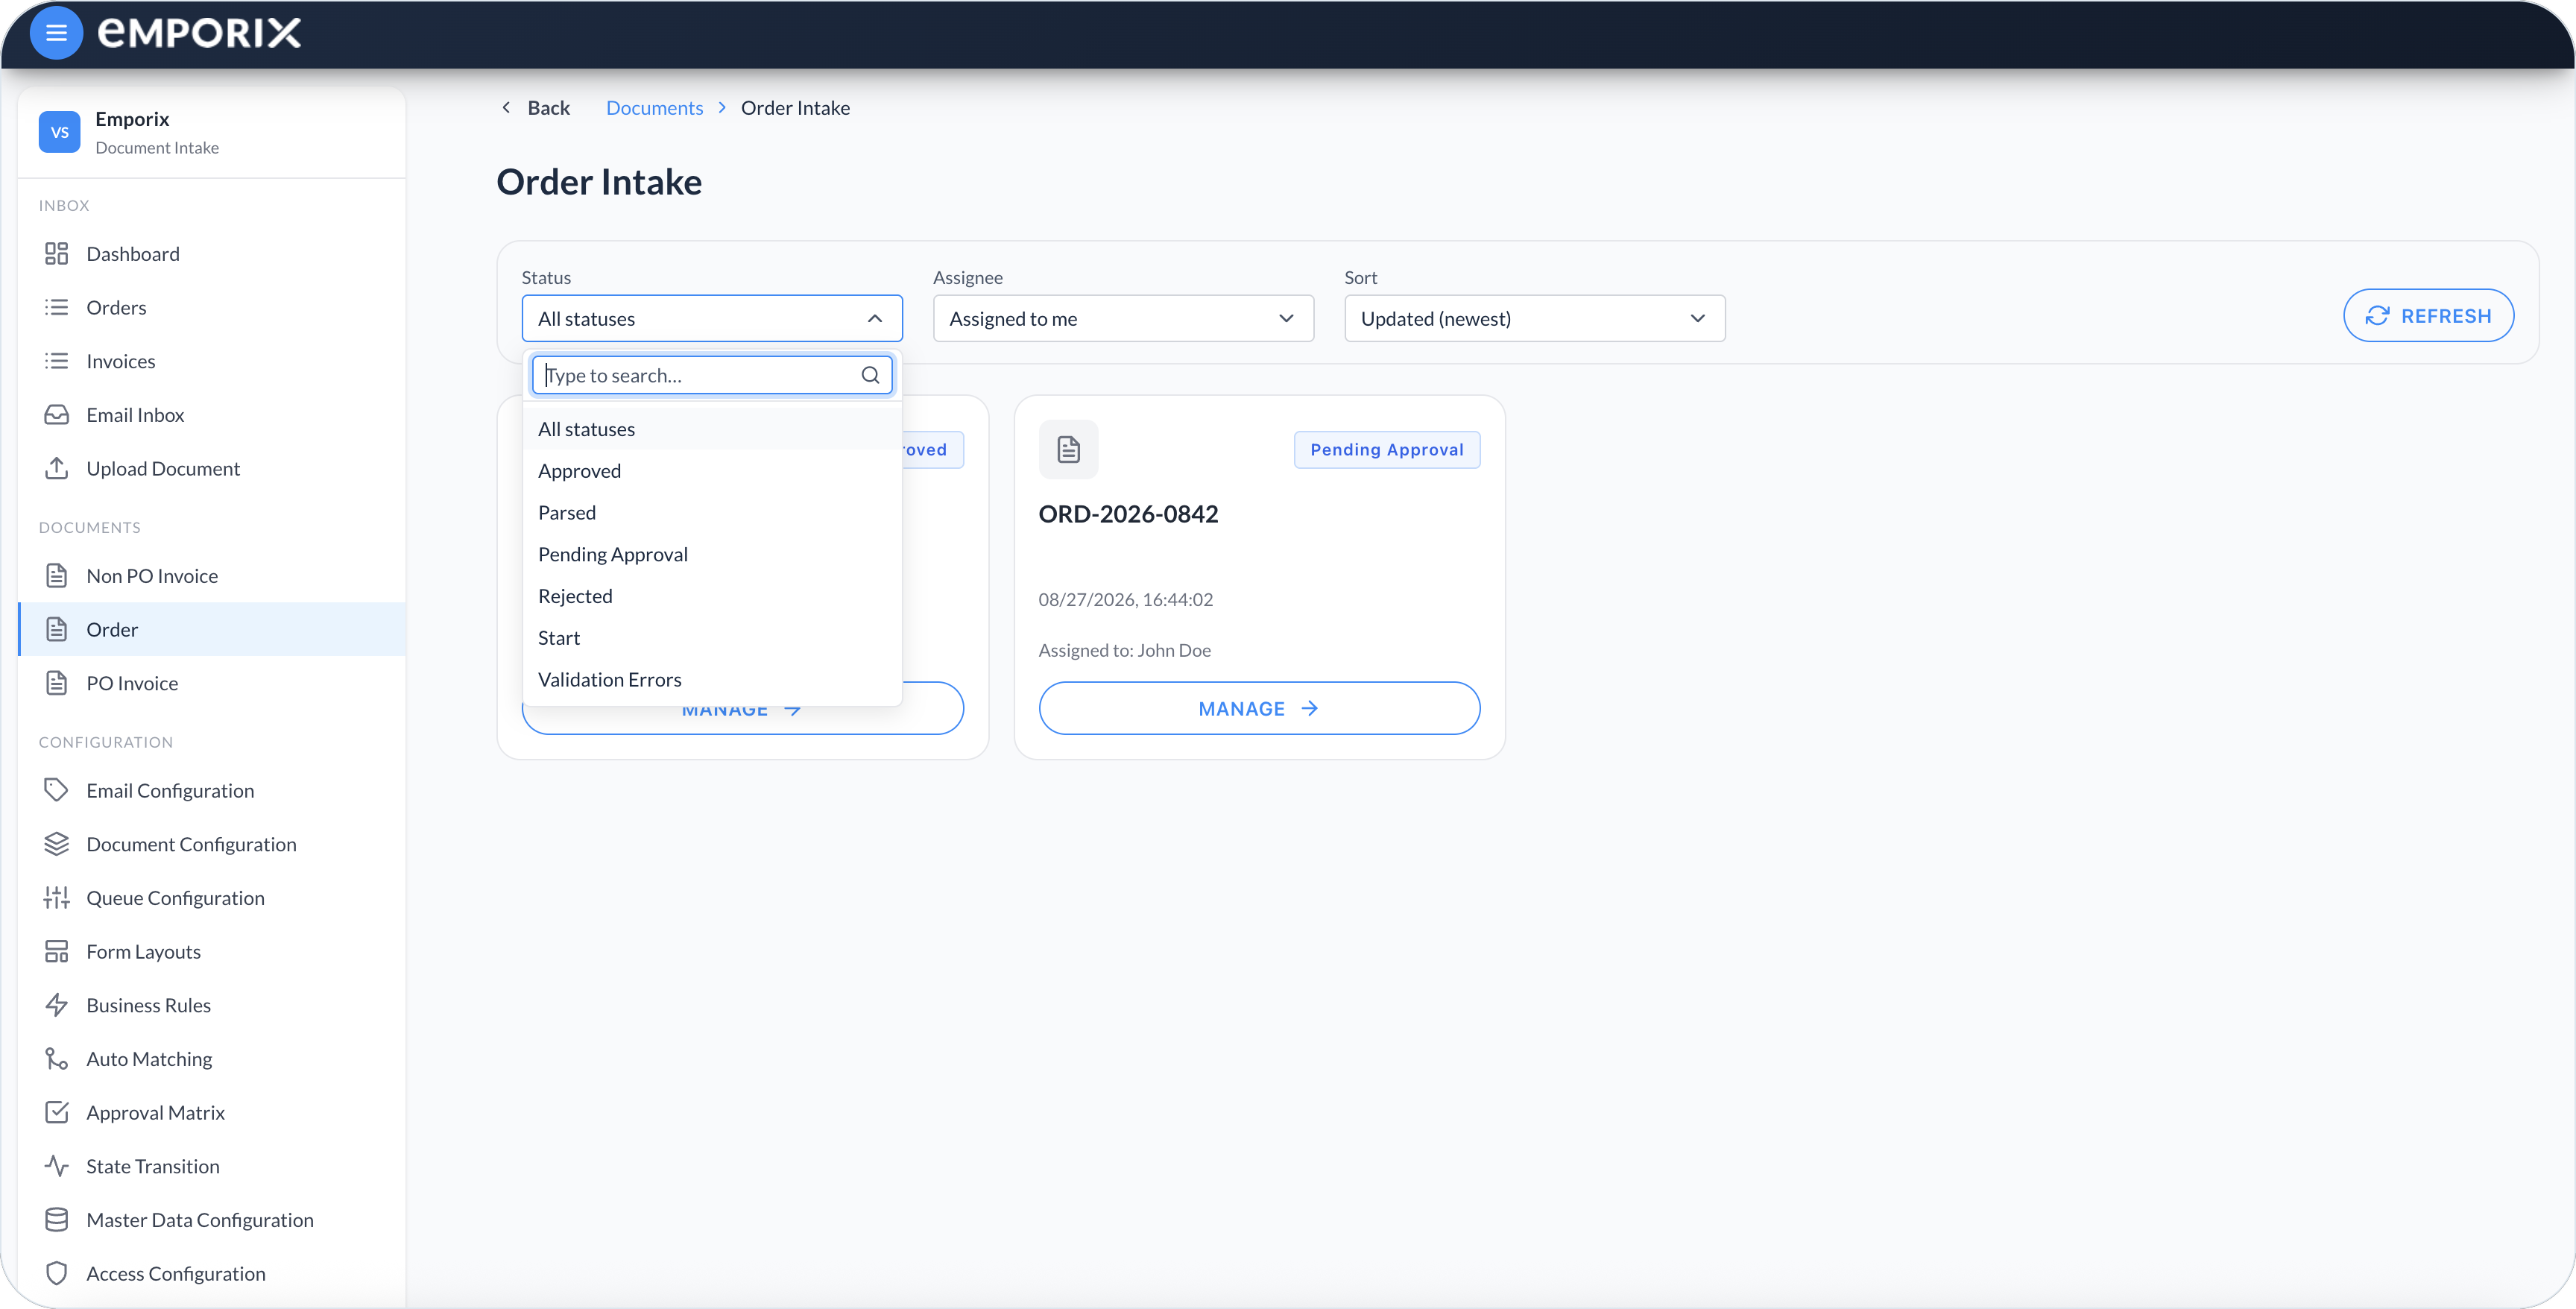The width and height of the screenshot is (2576, 1309).
Task: Click the Refresh button
Action: tap(2428, 316)
